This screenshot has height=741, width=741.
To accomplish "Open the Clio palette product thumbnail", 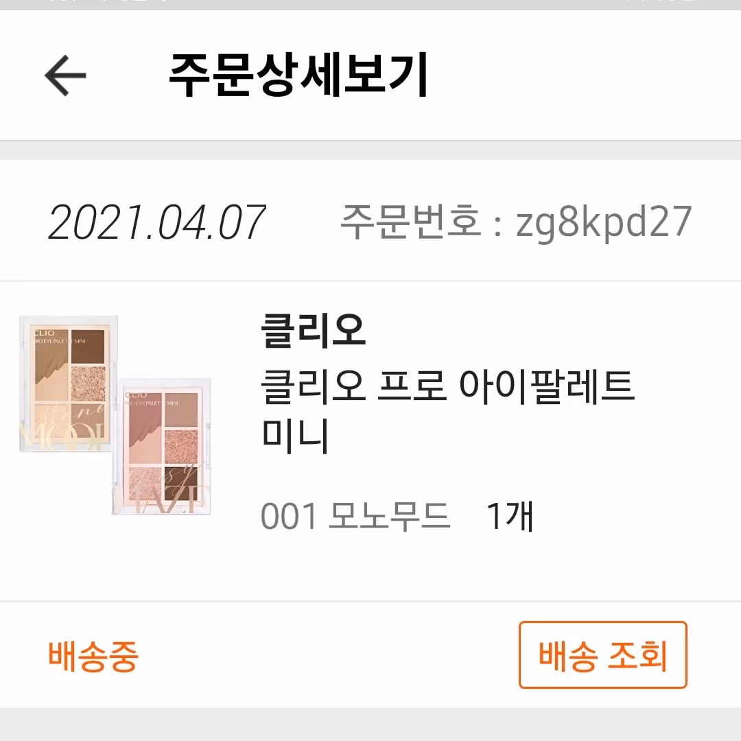I will tap(115, 414).
